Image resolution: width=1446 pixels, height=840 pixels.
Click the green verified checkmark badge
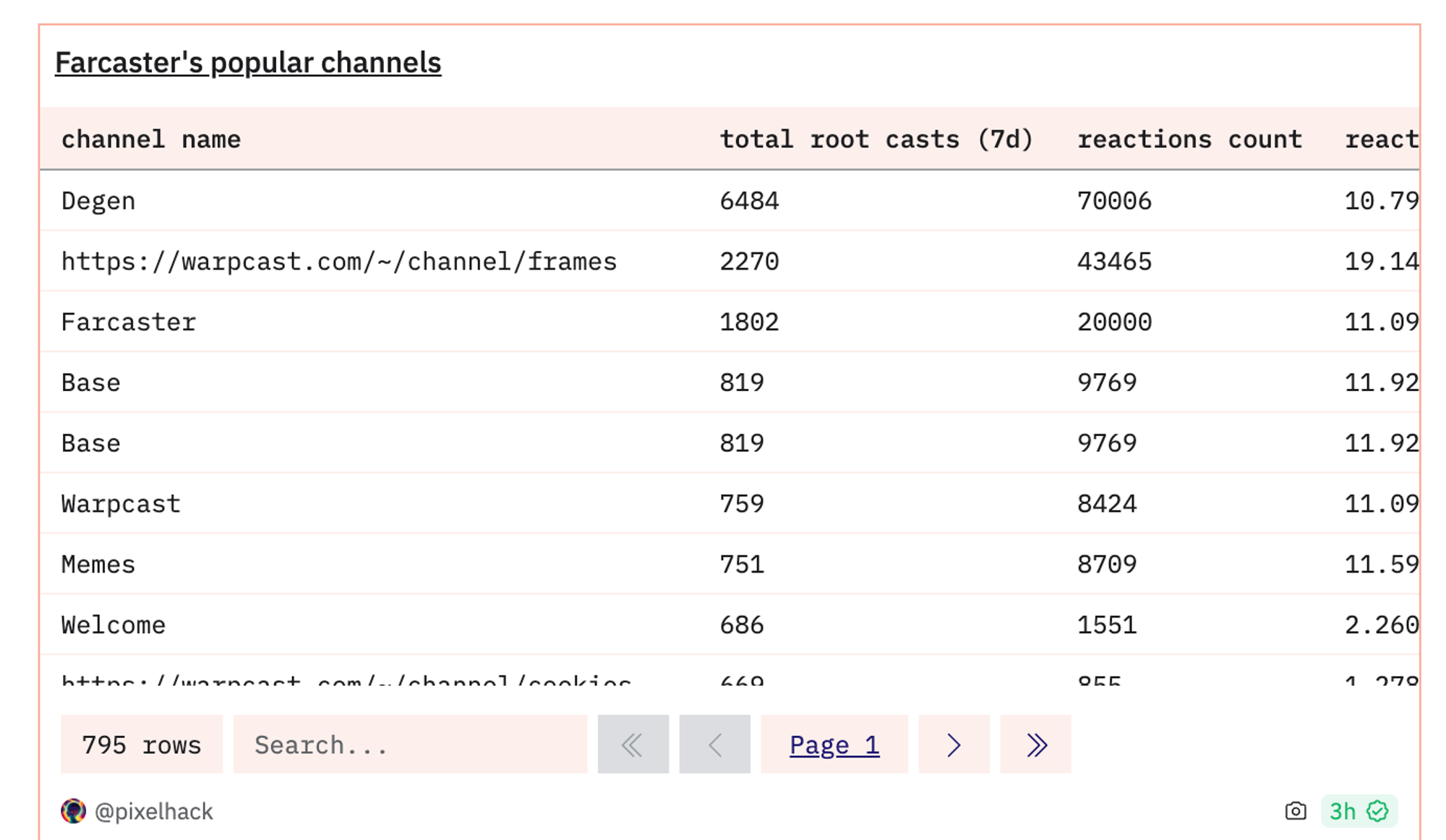1377,811
